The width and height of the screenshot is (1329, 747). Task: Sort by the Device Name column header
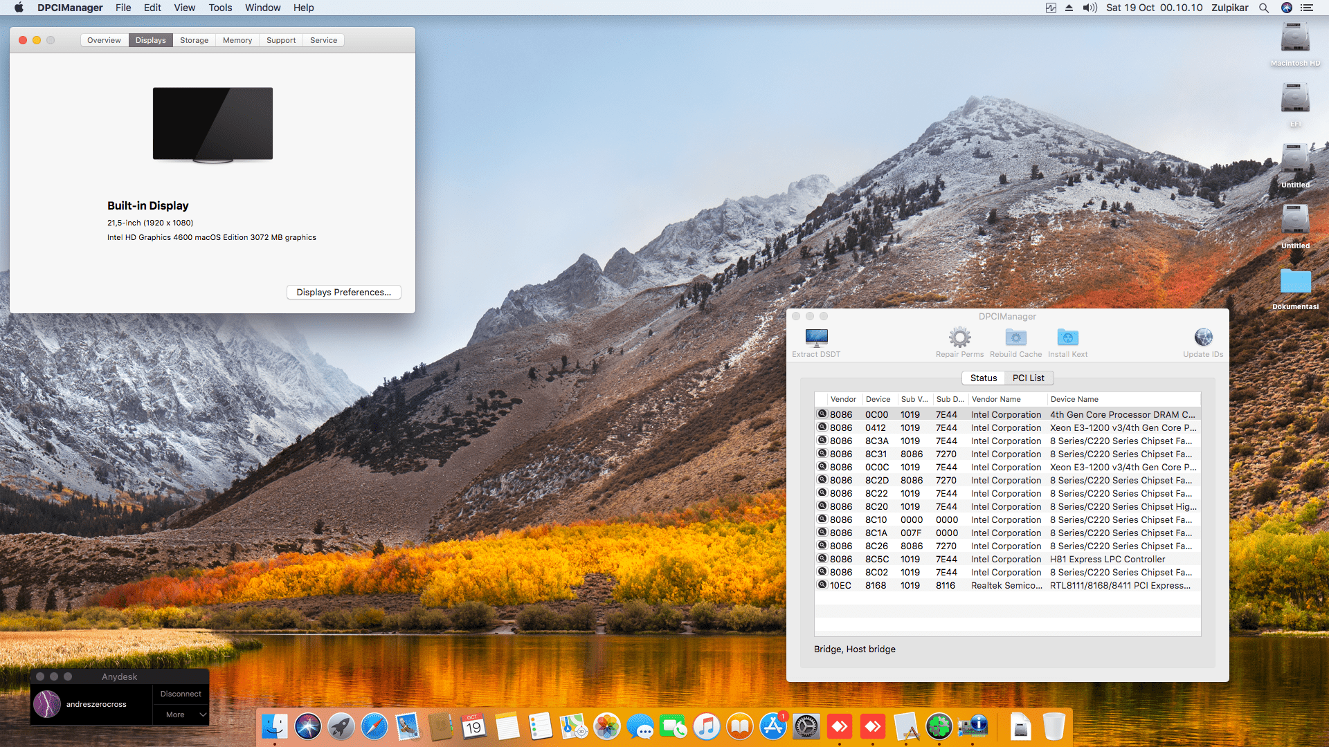1123,399
